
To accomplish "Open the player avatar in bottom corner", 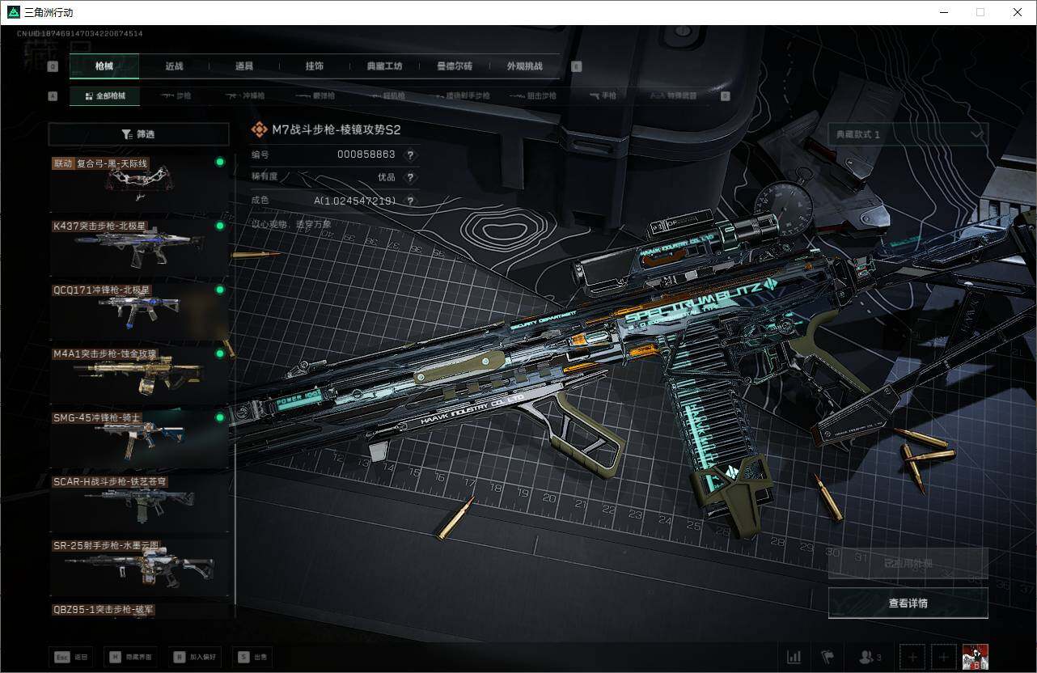I will coord(975,657).
